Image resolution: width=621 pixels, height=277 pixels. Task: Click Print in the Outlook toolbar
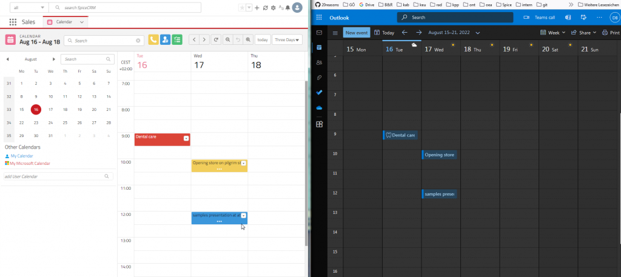(x=611, y=33)
